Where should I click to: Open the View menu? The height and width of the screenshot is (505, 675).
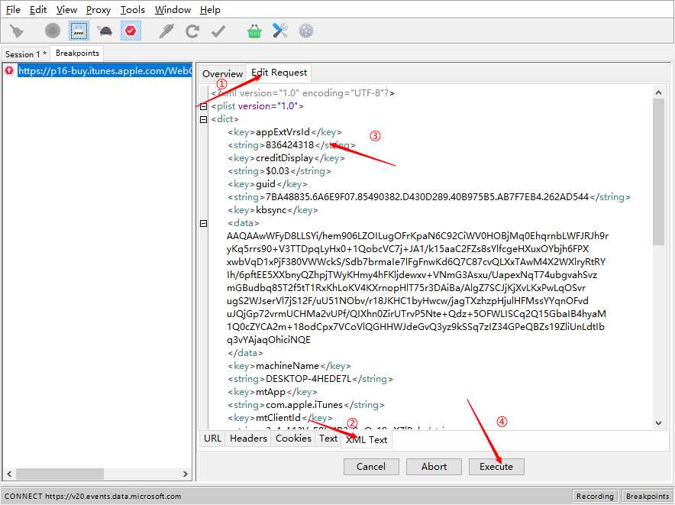coord(66,9)
